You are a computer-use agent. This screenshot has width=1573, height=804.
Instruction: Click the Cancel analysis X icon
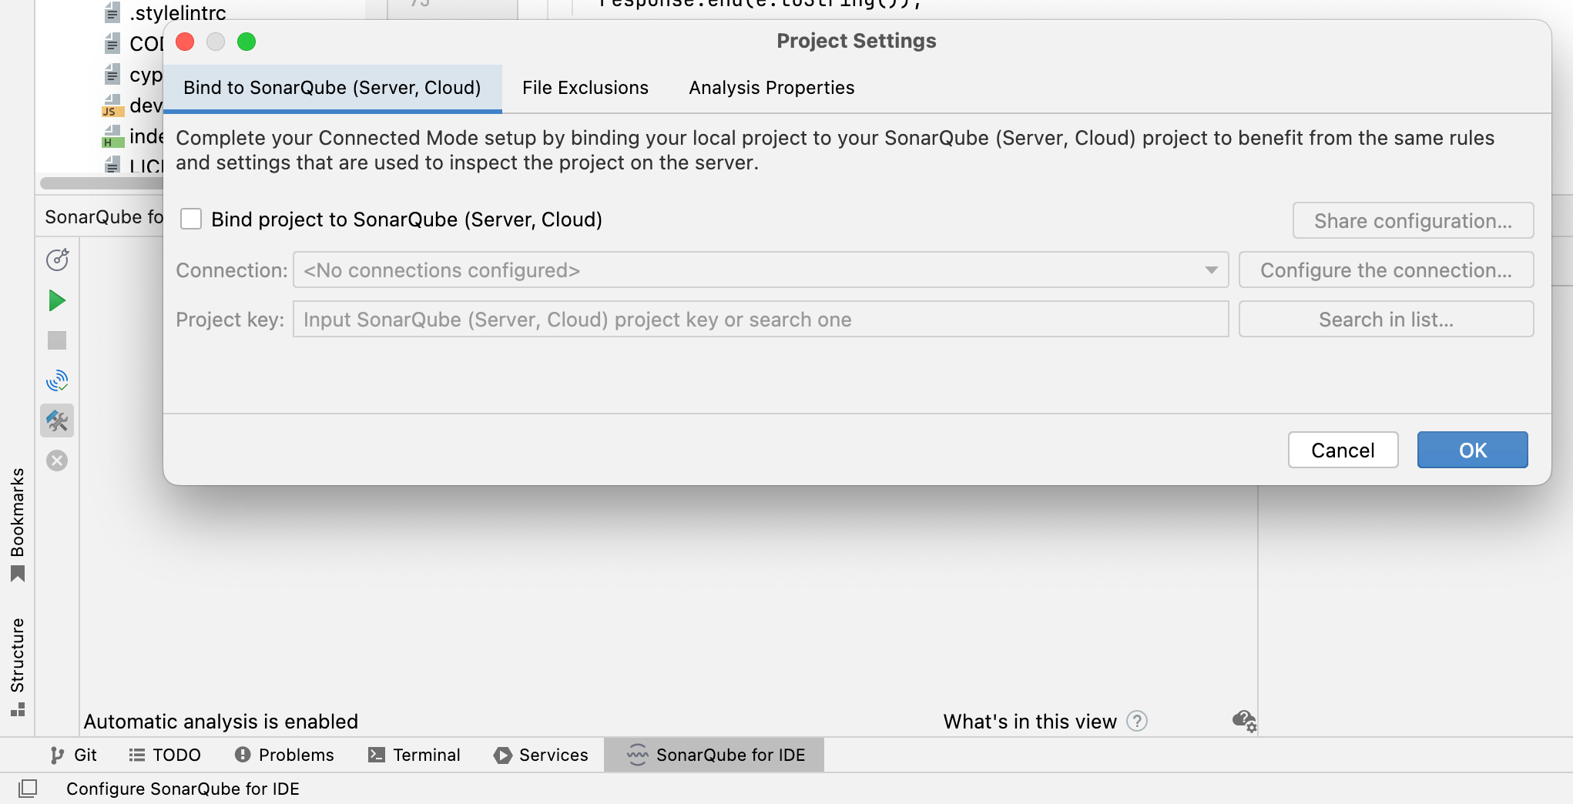(x=57, y=461)
